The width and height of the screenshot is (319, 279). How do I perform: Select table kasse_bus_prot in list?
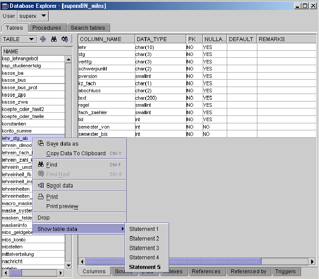pyautogui.click(x=33, y=87)
